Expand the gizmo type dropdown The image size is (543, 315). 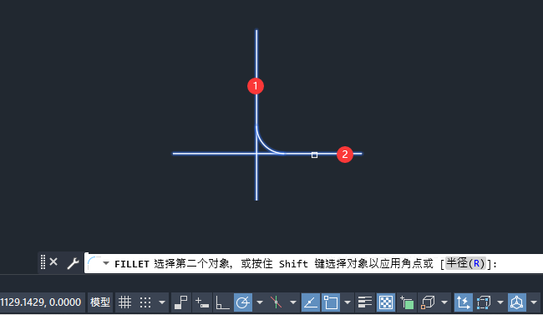(x=534, y=302)
